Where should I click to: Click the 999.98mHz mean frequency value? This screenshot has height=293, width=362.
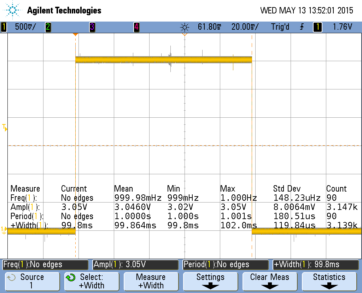tap(138, 198)
